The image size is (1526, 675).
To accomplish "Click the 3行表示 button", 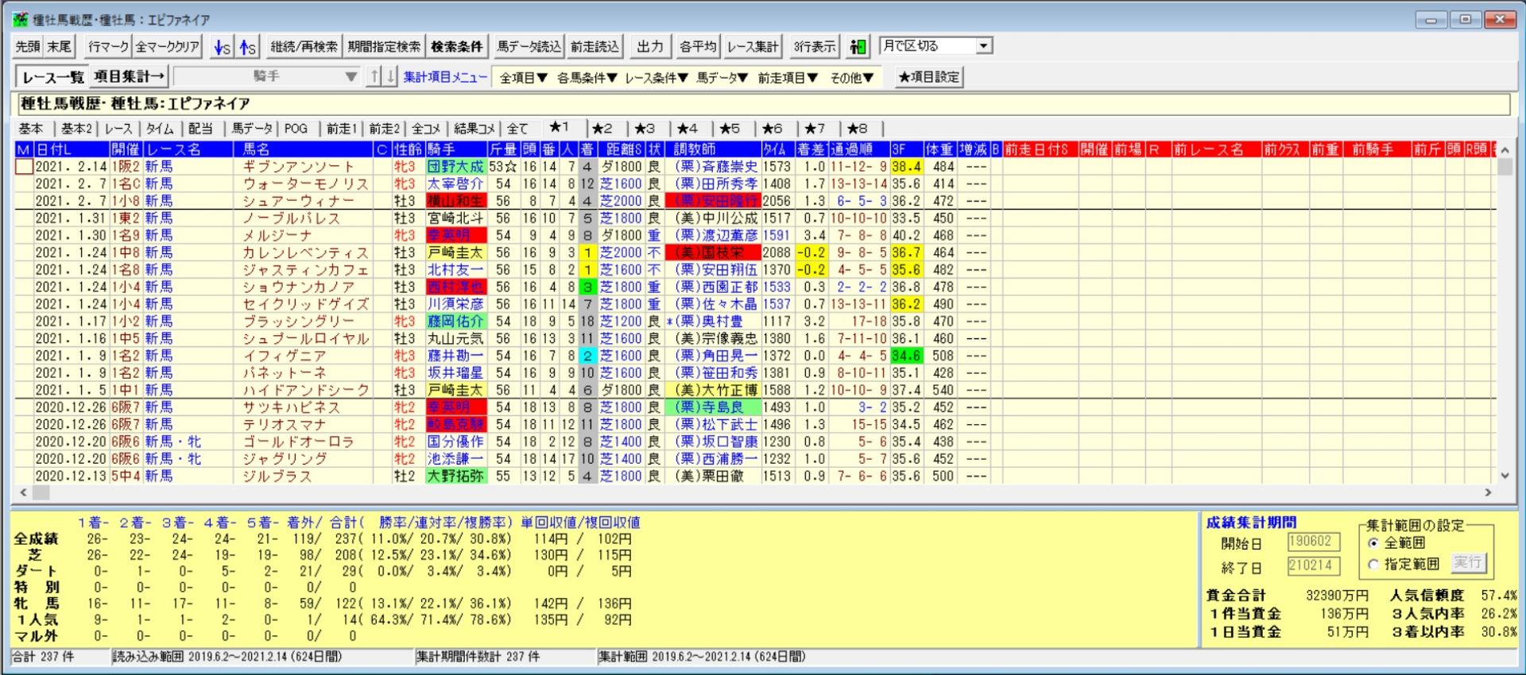I will pos(815,47).
